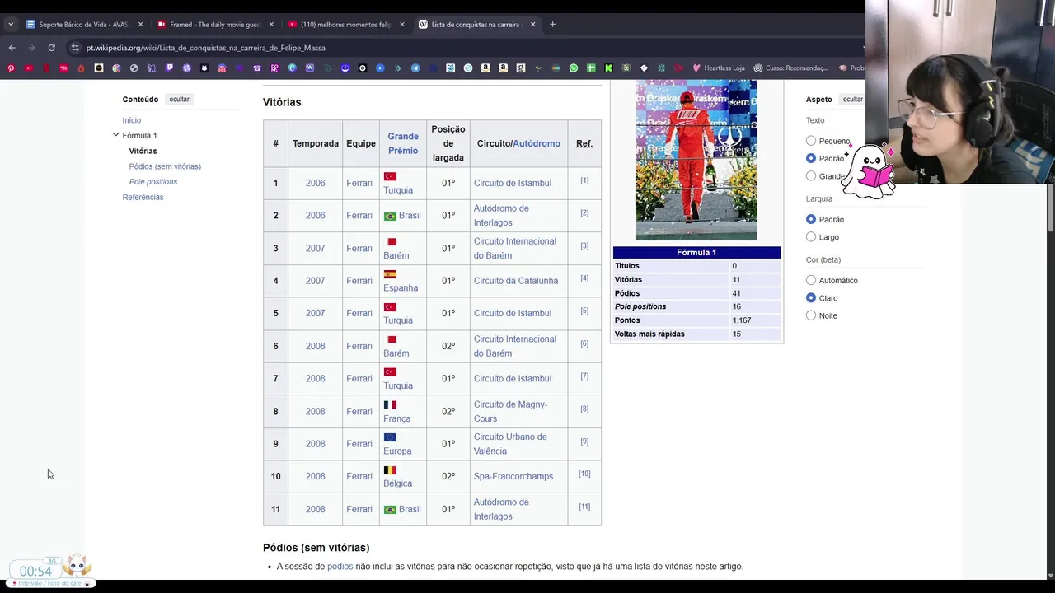Open the Curso: Recomendaç... bookmark
Screen dimensions: 1055x593
tap(790, 68)
